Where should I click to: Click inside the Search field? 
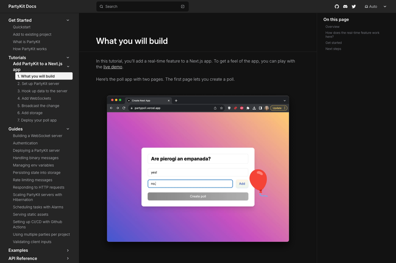(143, 6)
